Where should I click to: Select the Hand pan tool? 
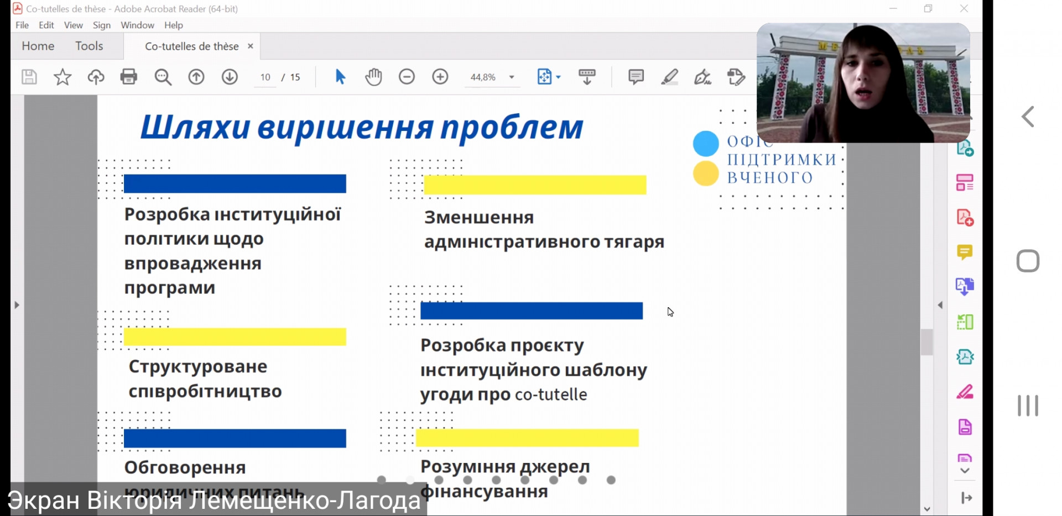pos(373,77)
